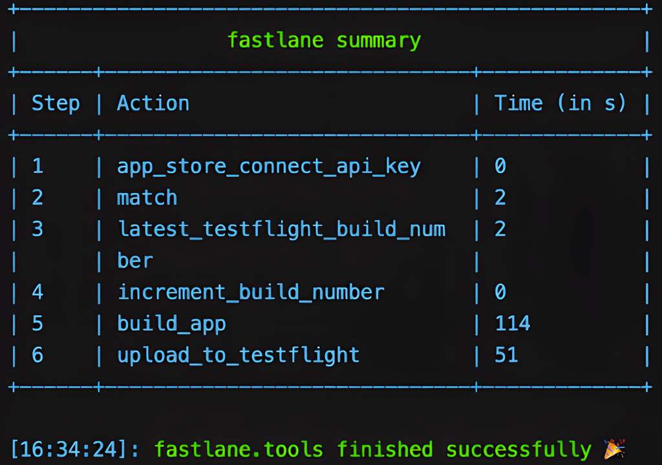Click step number 4 in the table
The image size is (662, 465).
tap(37, 292)
